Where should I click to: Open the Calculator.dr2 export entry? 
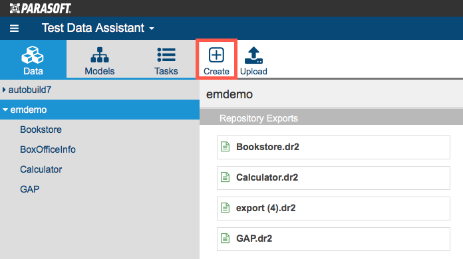[x=333, y=178]
